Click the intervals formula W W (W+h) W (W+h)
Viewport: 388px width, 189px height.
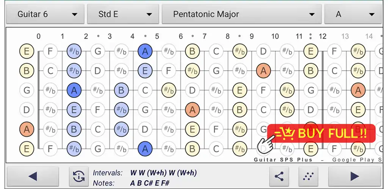coord(164,173)
